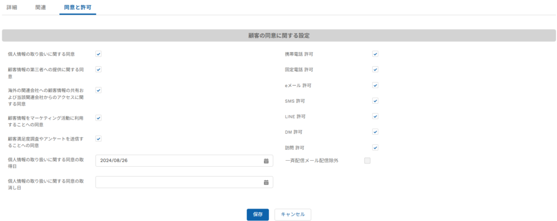Toggle 顧客情報の第三者への提供に関する同意 checkbox
Viewport: 557px width, 221px height.
click(x=98, y=70)
